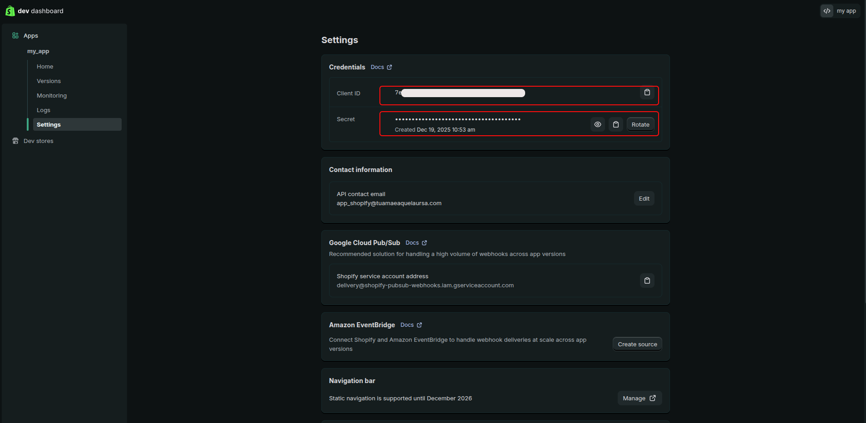Select my_app in the Apps tree
866x423 pixels.
pyautogui.click(x=38, y=51)
